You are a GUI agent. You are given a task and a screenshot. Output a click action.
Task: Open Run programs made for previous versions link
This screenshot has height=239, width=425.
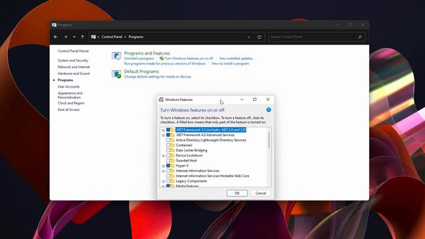pos(165,64)
